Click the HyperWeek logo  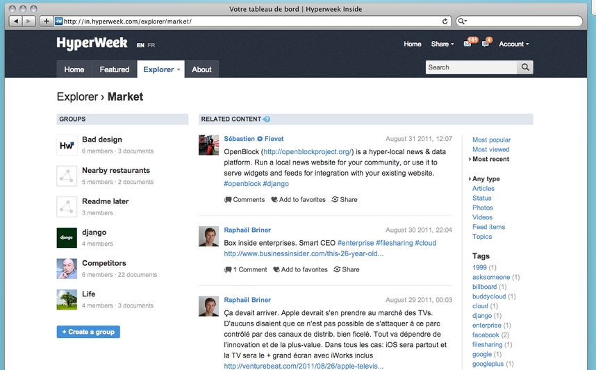point(92,43)
